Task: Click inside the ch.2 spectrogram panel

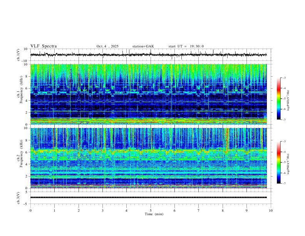Action: pyautogui.click(x=148, y=158)
